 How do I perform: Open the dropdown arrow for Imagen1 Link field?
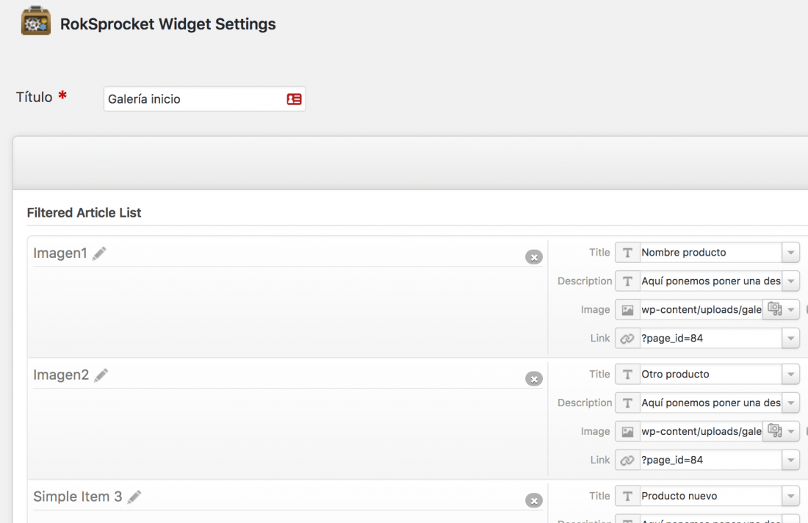[790, 339]
